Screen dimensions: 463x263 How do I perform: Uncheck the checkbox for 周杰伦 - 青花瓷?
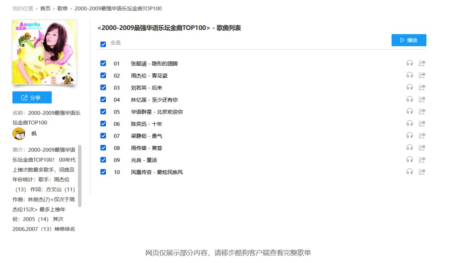pyautogui.click(x=103, y=75)
